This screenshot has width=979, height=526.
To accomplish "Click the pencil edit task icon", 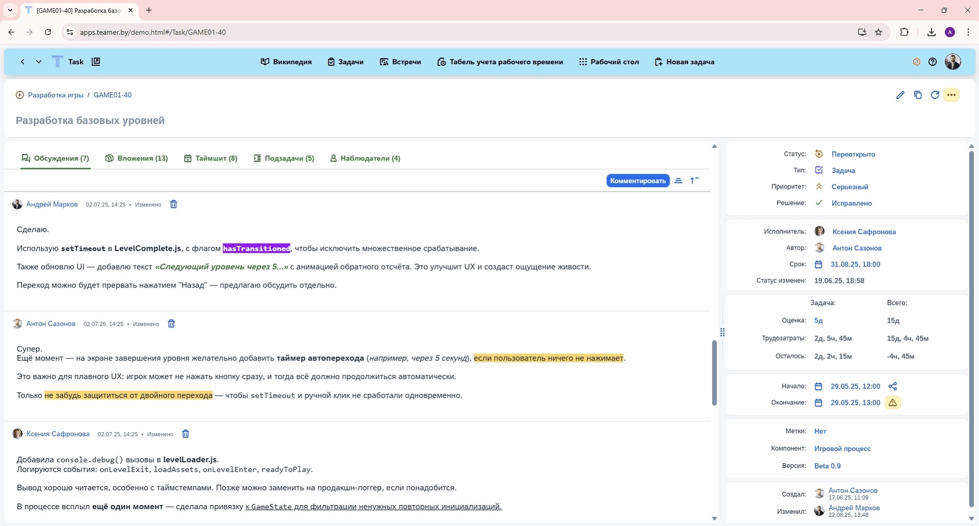I will [900, 95].
